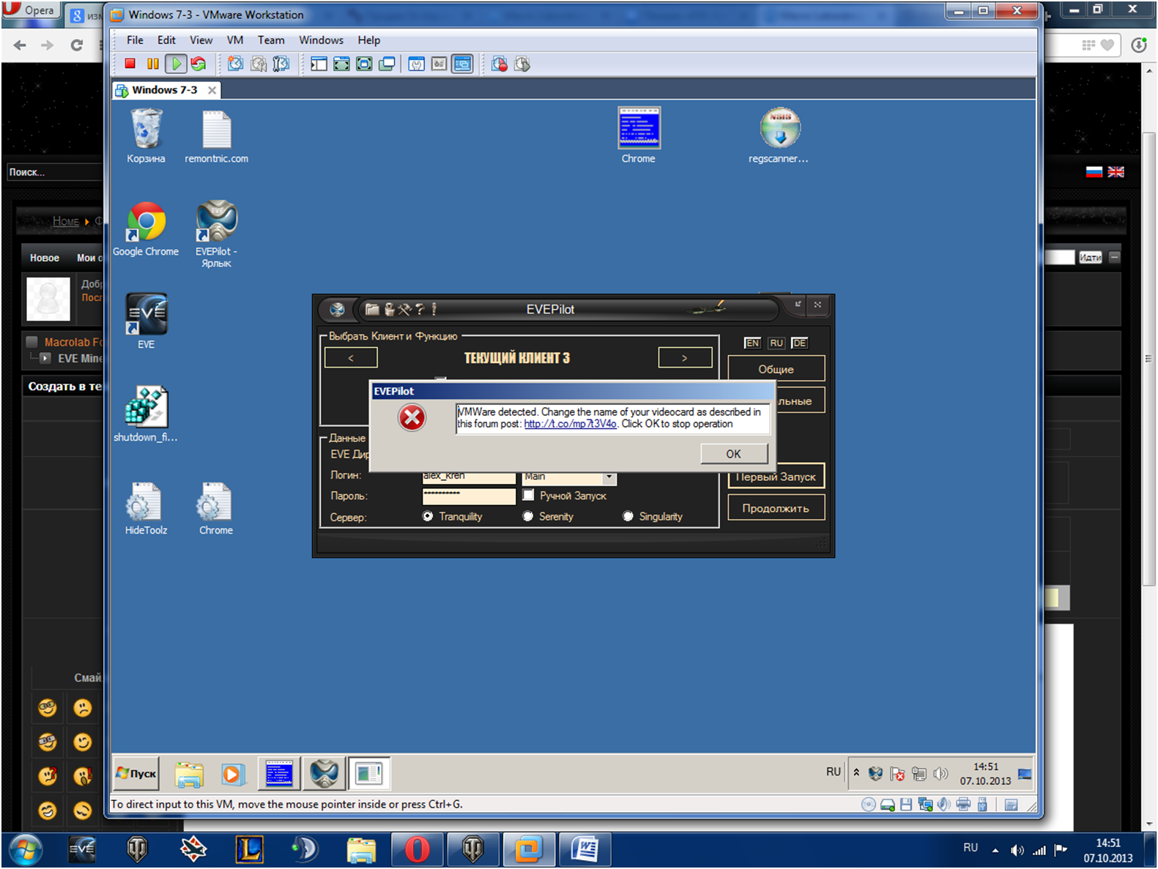Click the Opera icon on host taskbar
Screen dimensions: 1158x869
tap(417, 850)
